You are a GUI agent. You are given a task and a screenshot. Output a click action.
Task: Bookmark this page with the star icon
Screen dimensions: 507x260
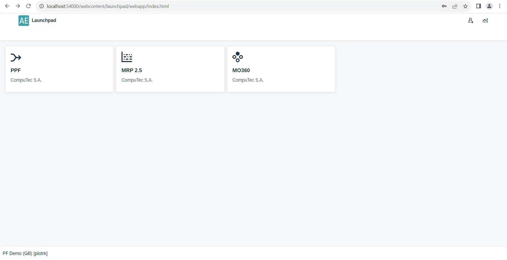tap(465, 6)
